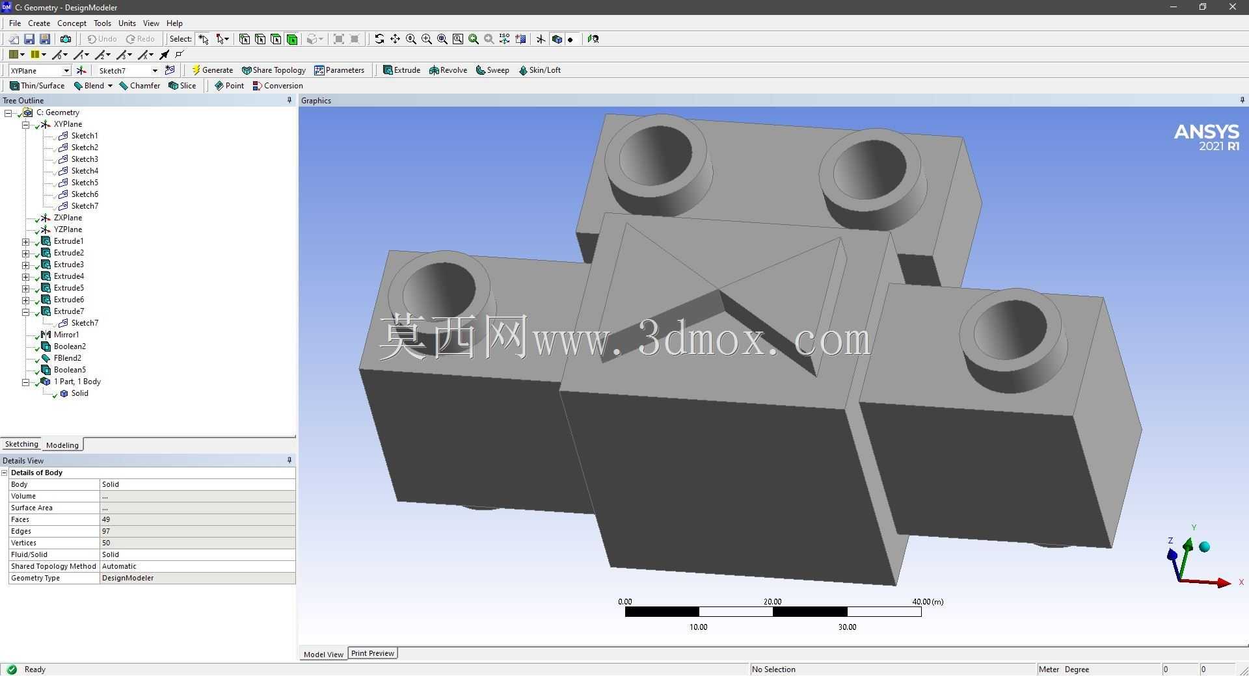
Task: Click the New Plane icon
Action: (x=81, y=70)
